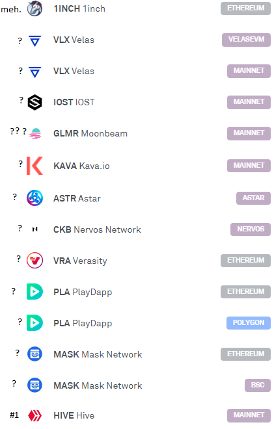This screenshot has width=274, height=429.
Task: Click Mask Network icon on BSC row
Action: (x=34, y=385)
